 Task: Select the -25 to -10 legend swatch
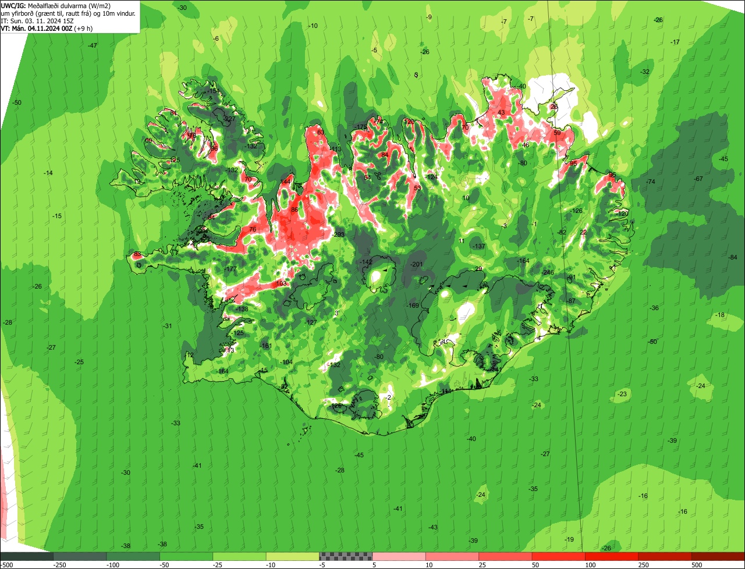pos(240,556)
